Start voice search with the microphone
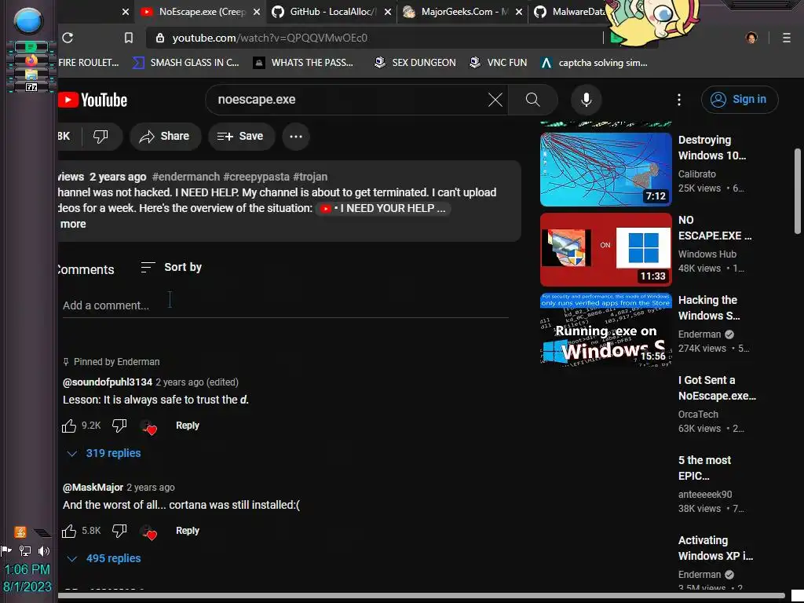 (x=586, y=100)
